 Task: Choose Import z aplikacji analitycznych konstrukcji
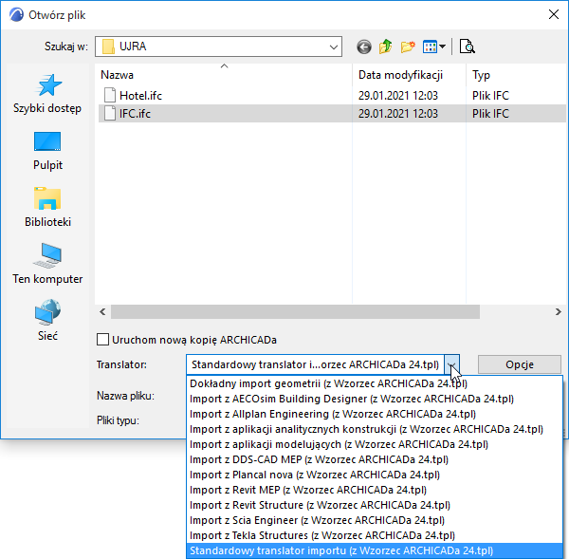pyautogui.click(x=375, y=429)
